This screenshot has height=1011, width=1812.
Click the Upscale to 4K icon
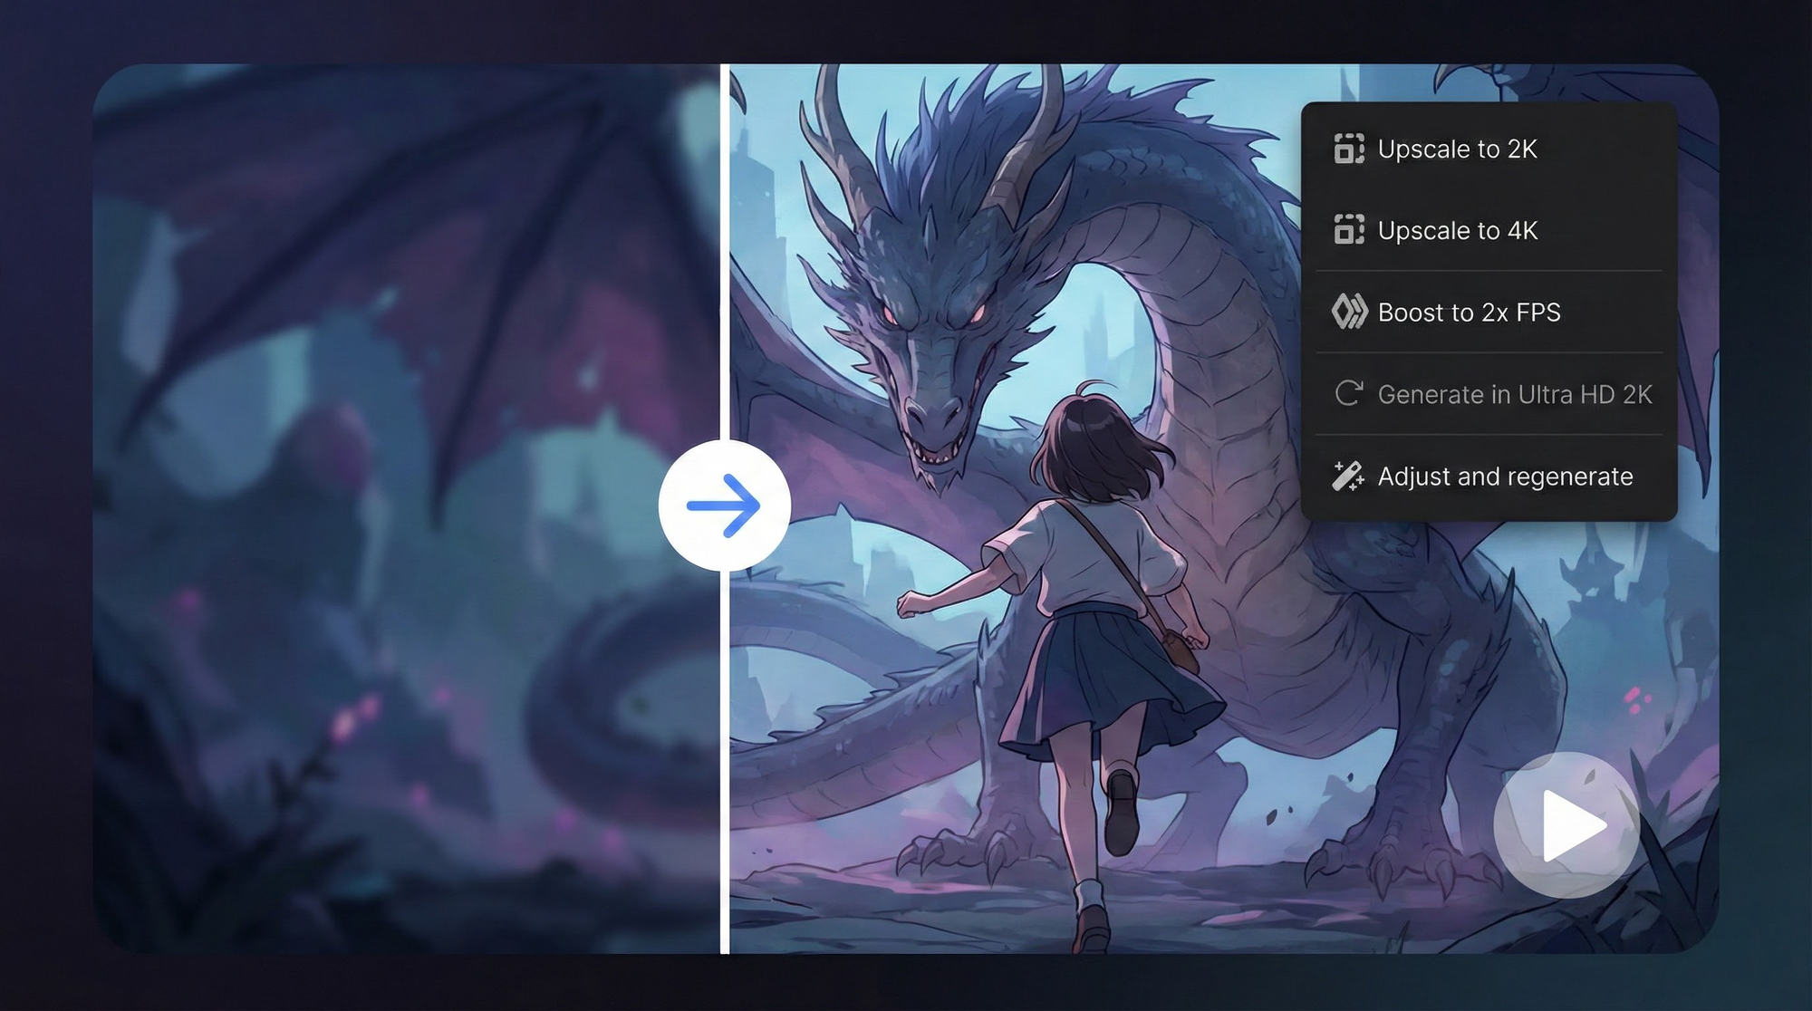pyautogui.click(x=1348, y=230)
